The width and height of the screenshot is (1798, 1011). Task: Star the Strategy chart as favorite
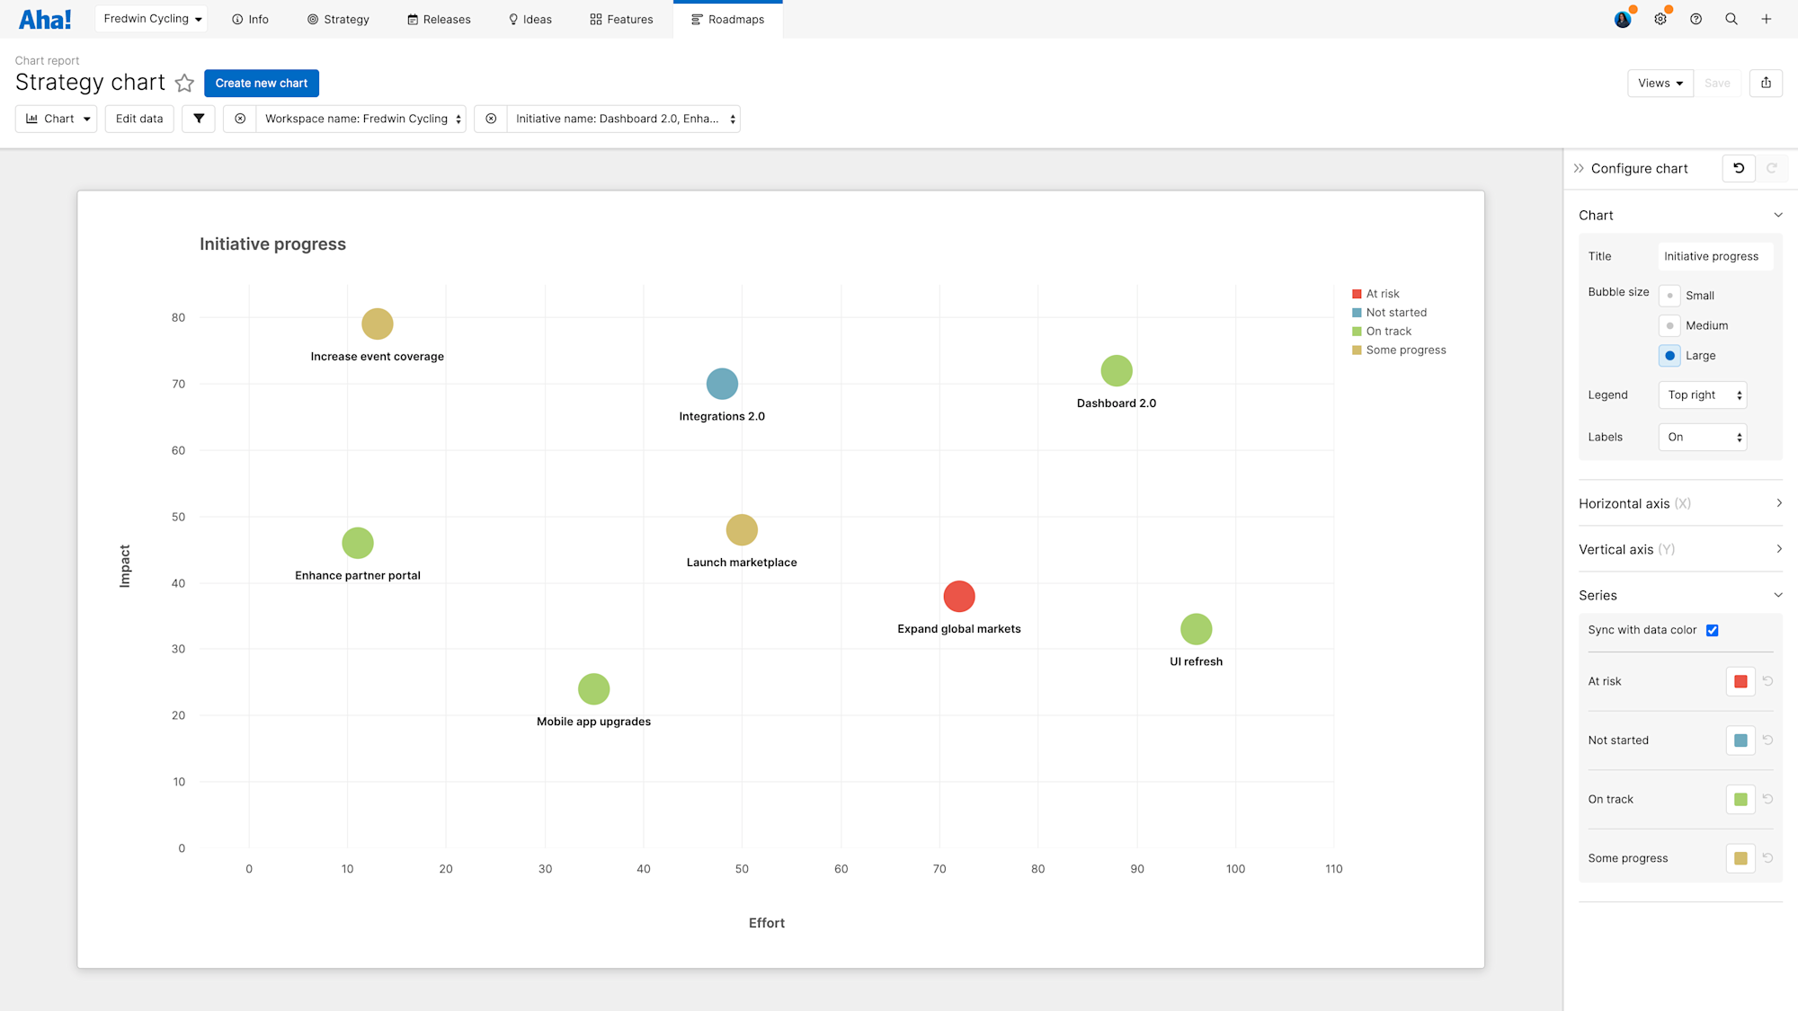pos(184,83)
